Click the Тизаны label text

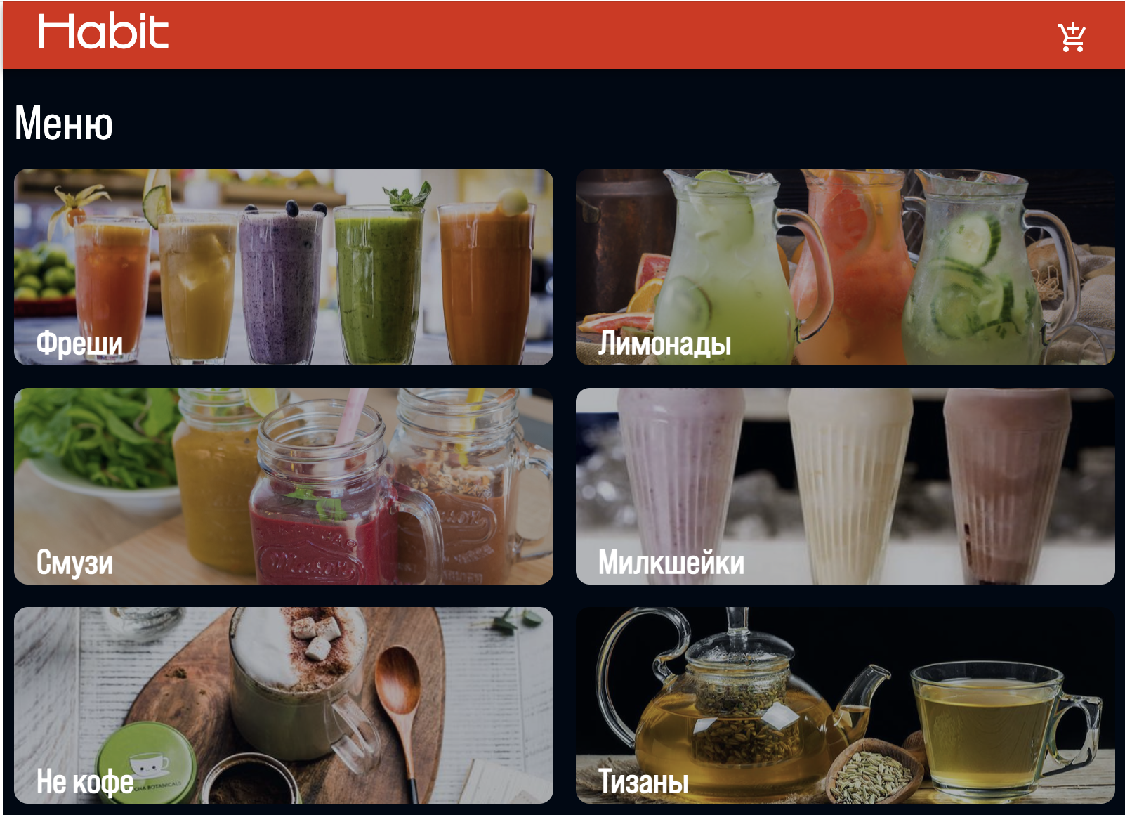click(643, 782)
